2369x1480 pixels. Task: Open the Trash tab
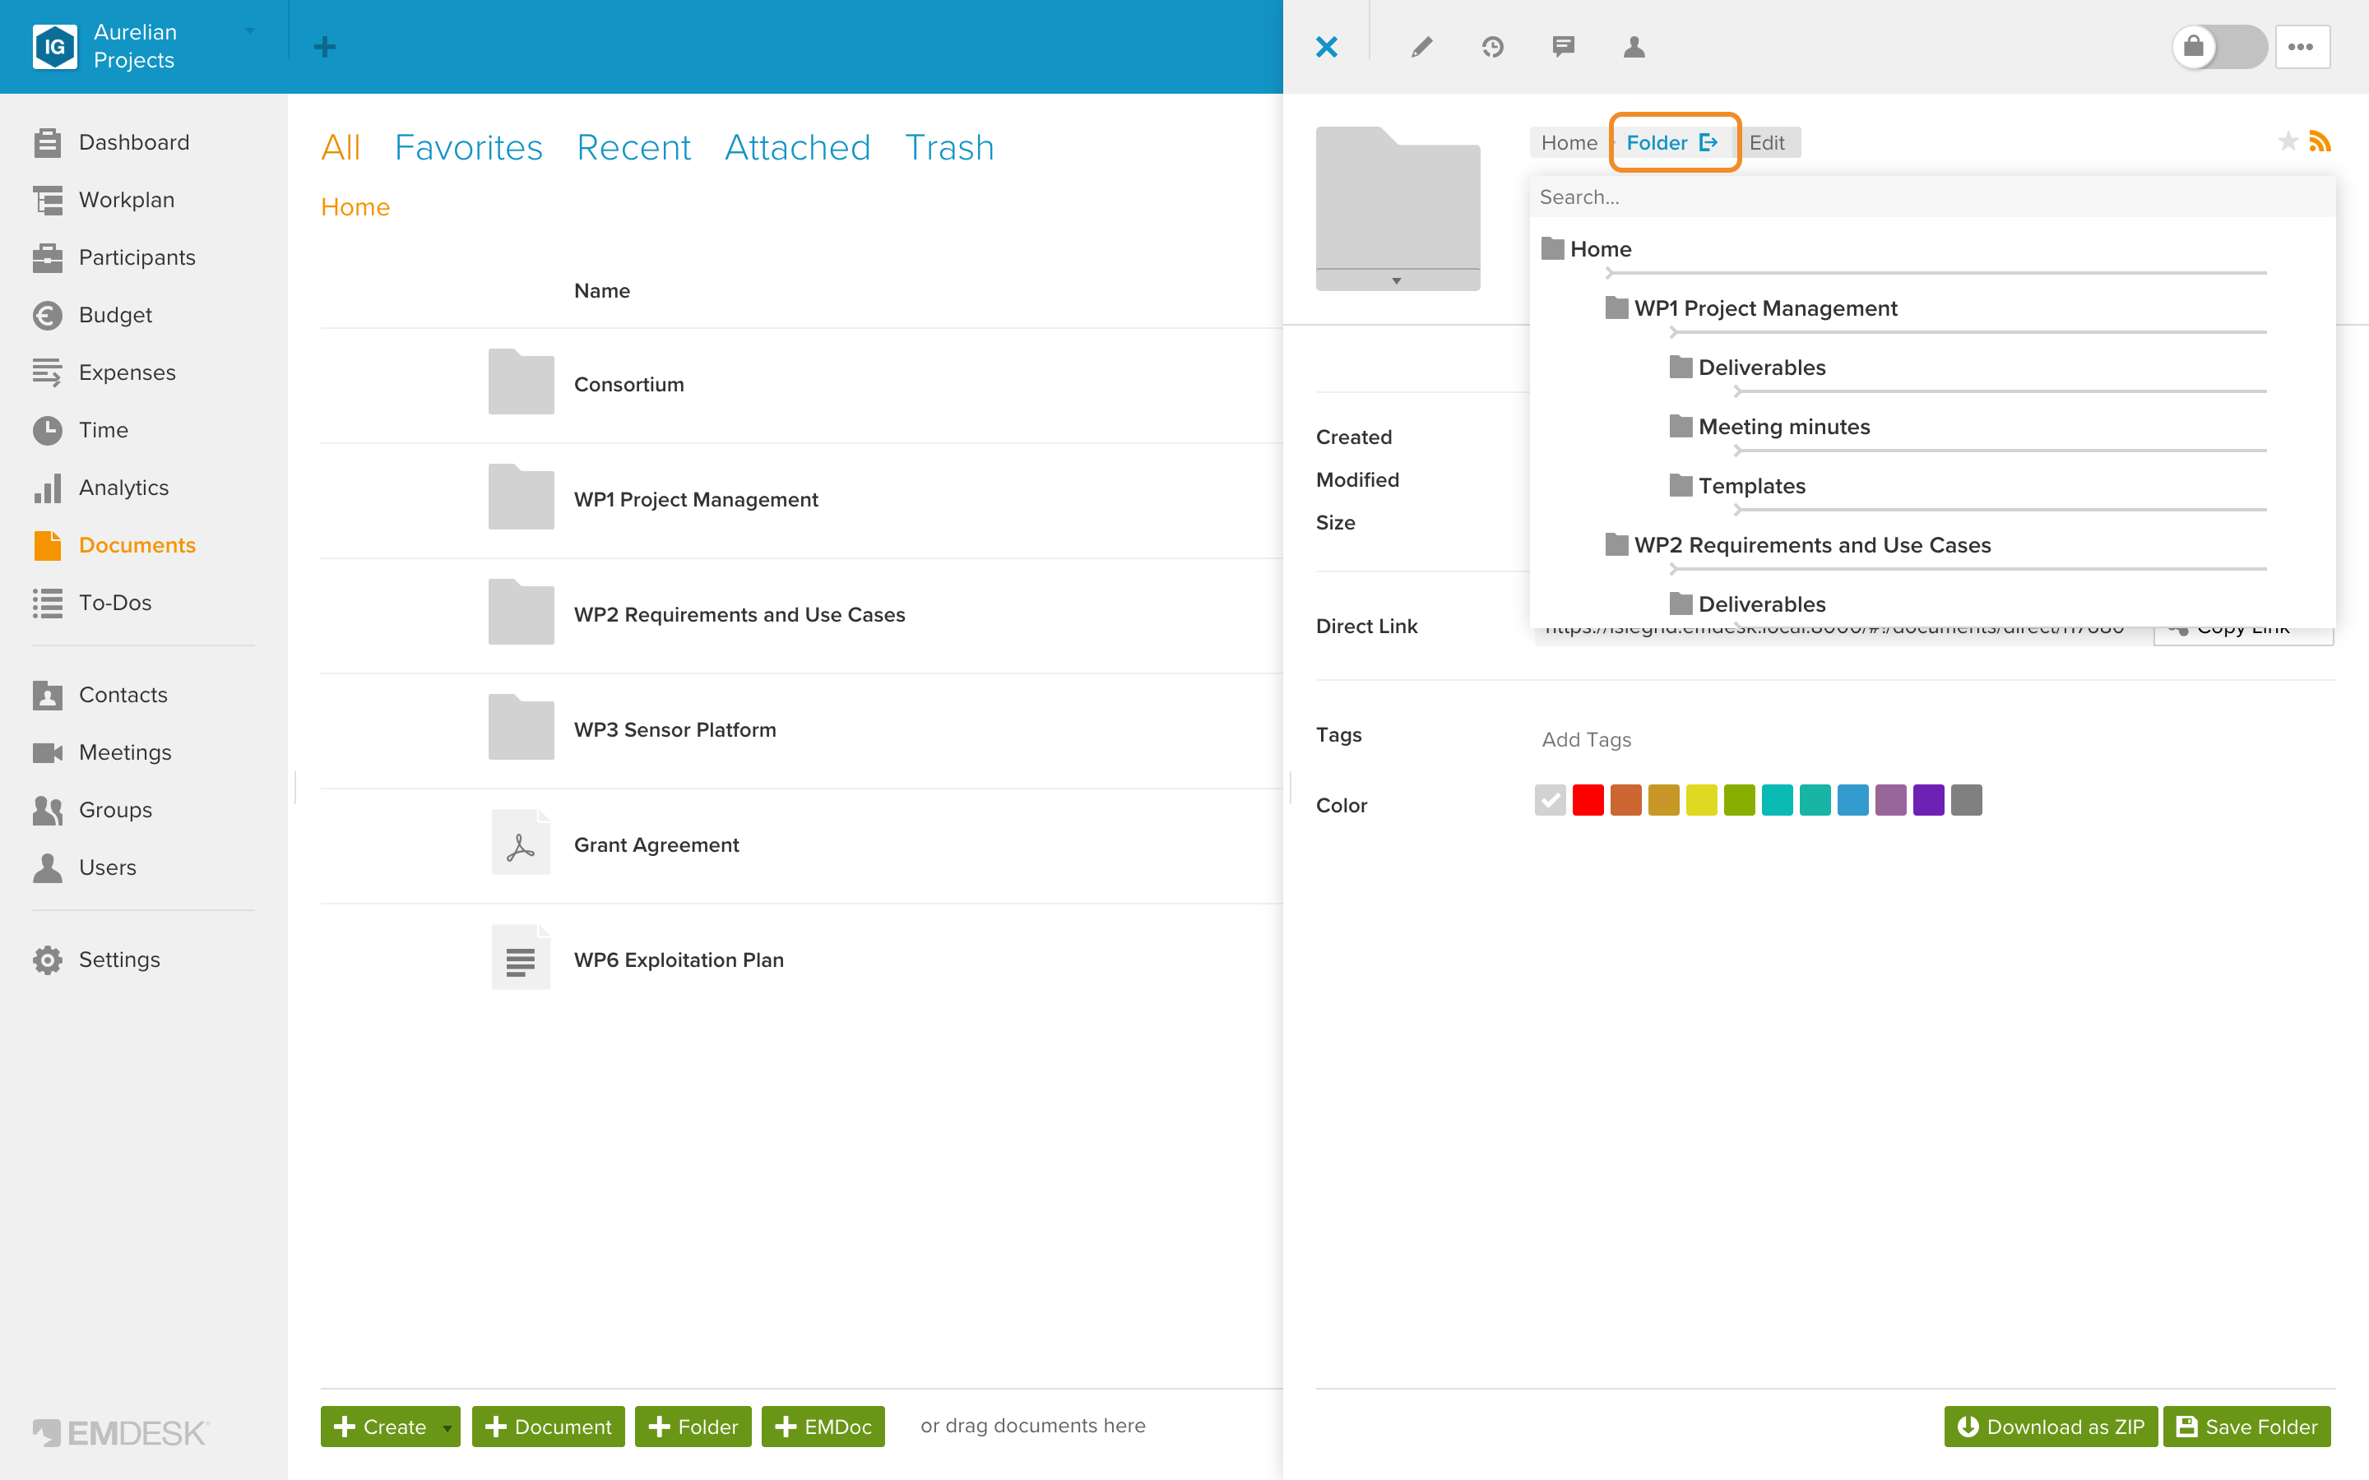[x=948, y=147]
